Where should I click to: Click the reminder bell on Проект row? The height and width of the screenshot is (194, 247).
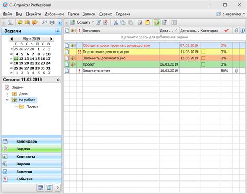[73, 64]
